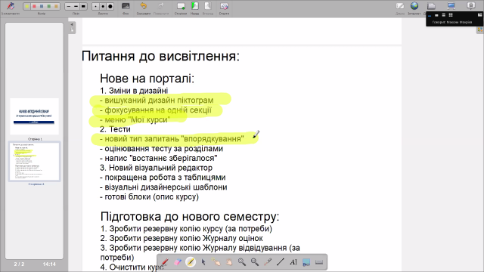Select the scroll page hand tool

[x=229, y=262]
